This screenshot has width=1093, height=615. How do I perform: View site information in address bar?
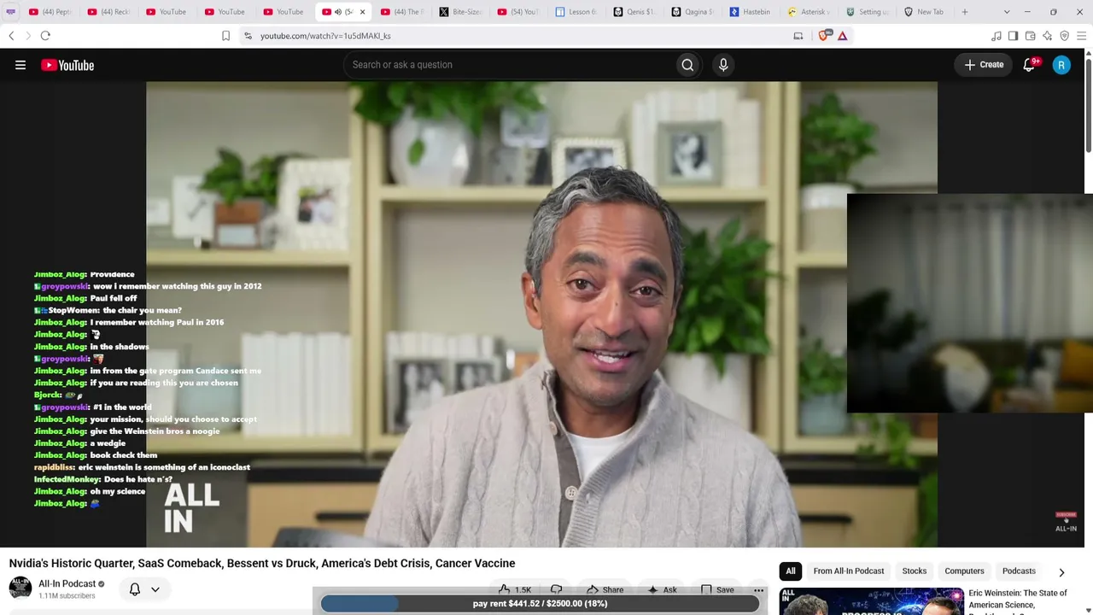tap(248, 36)
